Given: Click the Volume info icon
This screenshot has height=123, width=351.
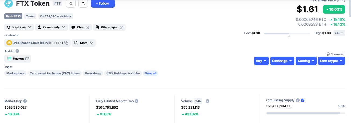Looking at the screenshot, I should (208, 101).
